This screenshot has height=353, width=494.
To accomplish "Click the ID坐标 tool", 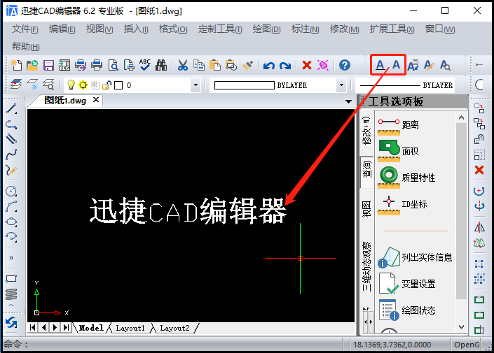I will tap(402, 204).
